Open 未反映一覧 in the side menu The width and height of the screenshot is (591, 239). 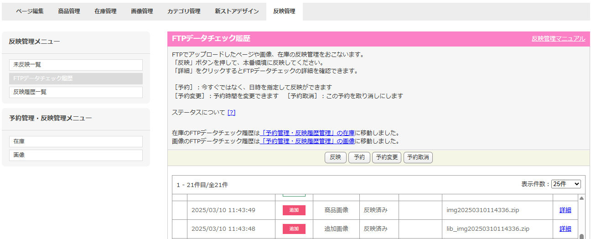click(76, 65)
